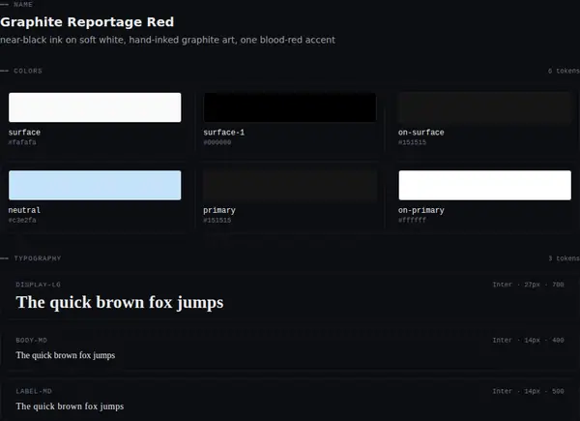Click the #fafafa hex value

coord(22,142)
